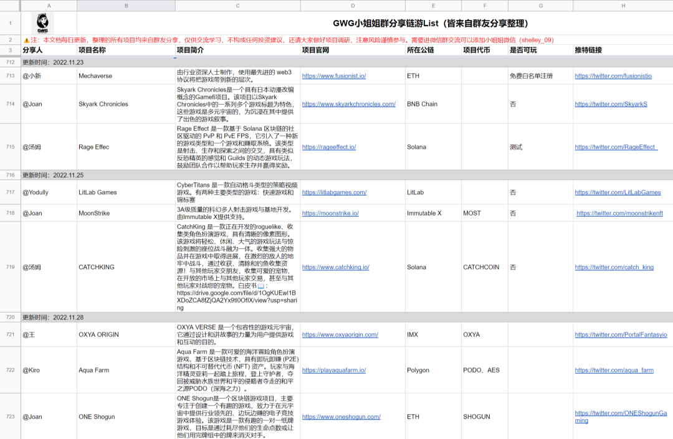
Task: Click the 分享人 header cell
Action: [49, 50]
